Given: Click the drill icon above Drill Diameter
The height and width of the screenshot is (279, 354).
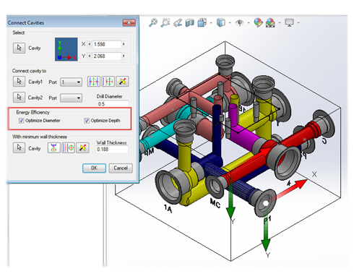Looking at the screenshot, I should coord(122,82).
